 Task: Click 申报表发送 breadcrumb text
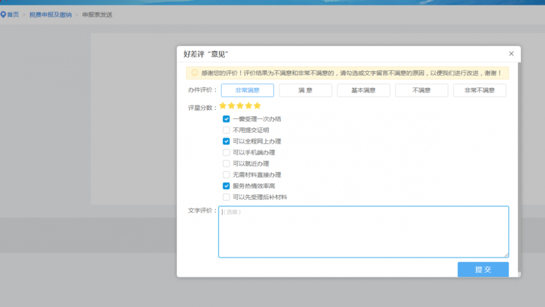[x=97, y=15]
